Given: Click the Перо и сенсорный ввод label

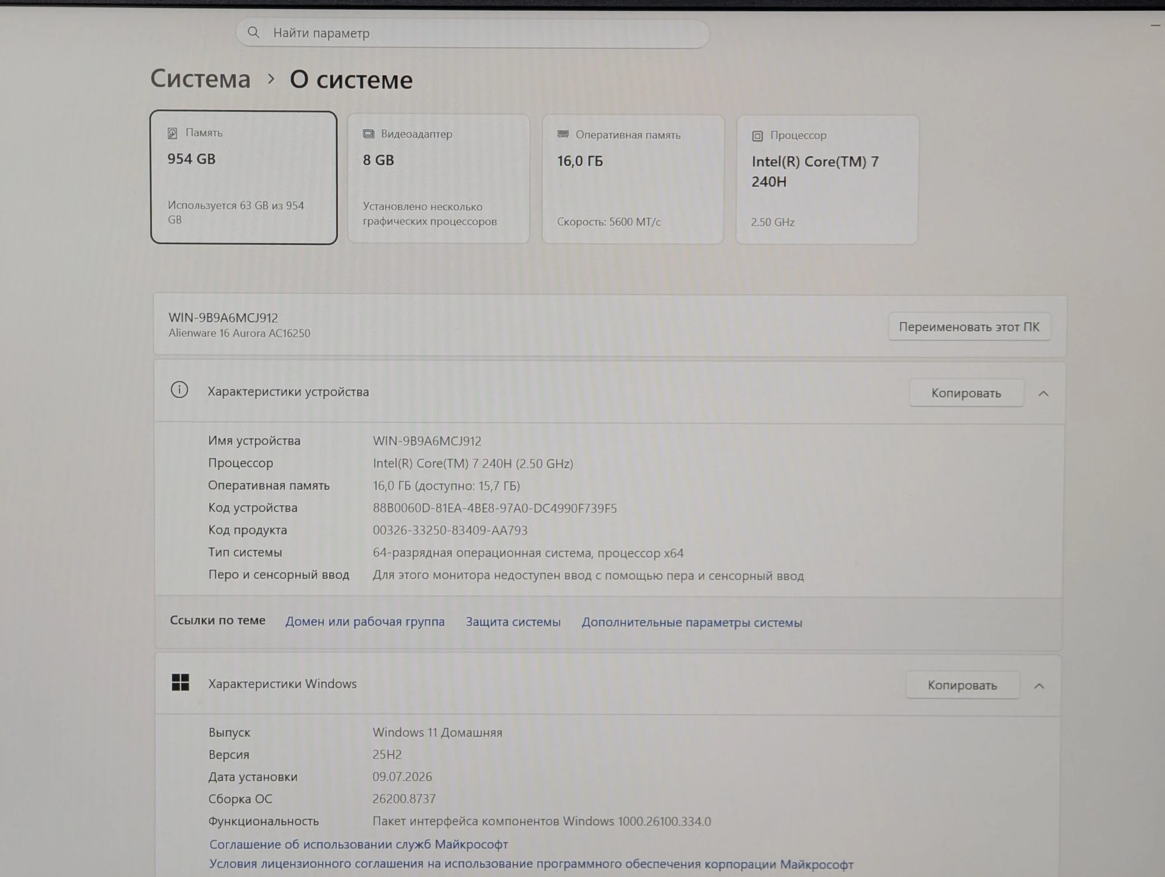Looking at the screenshot, I should pyautogui.click(x=279, y=574).
